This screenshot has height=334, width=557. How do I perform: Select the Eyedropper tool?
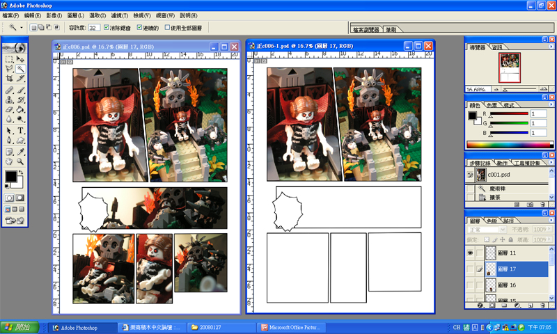click(20, 152)
